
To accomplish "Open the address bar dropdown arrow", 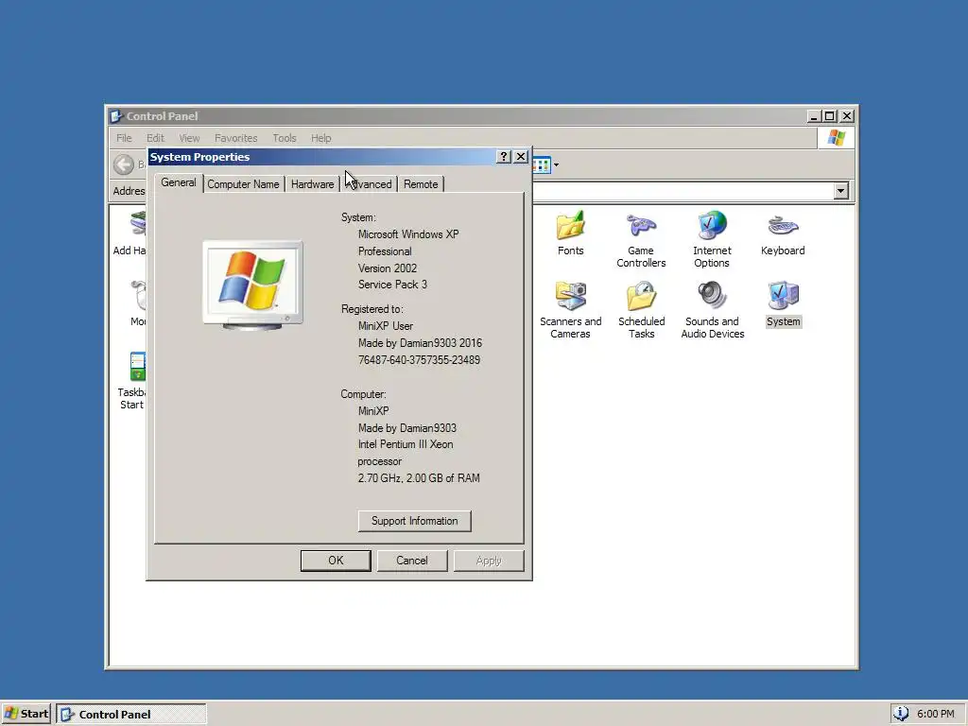I will tap(840, 191).
